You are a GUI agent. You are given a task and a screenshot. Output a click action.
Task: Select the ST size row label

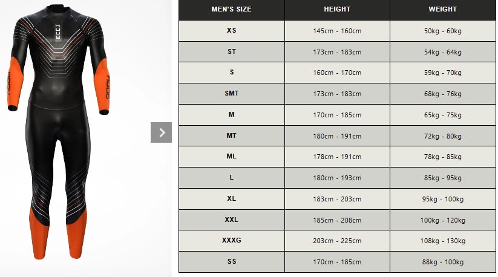click(x=231, y=51)
